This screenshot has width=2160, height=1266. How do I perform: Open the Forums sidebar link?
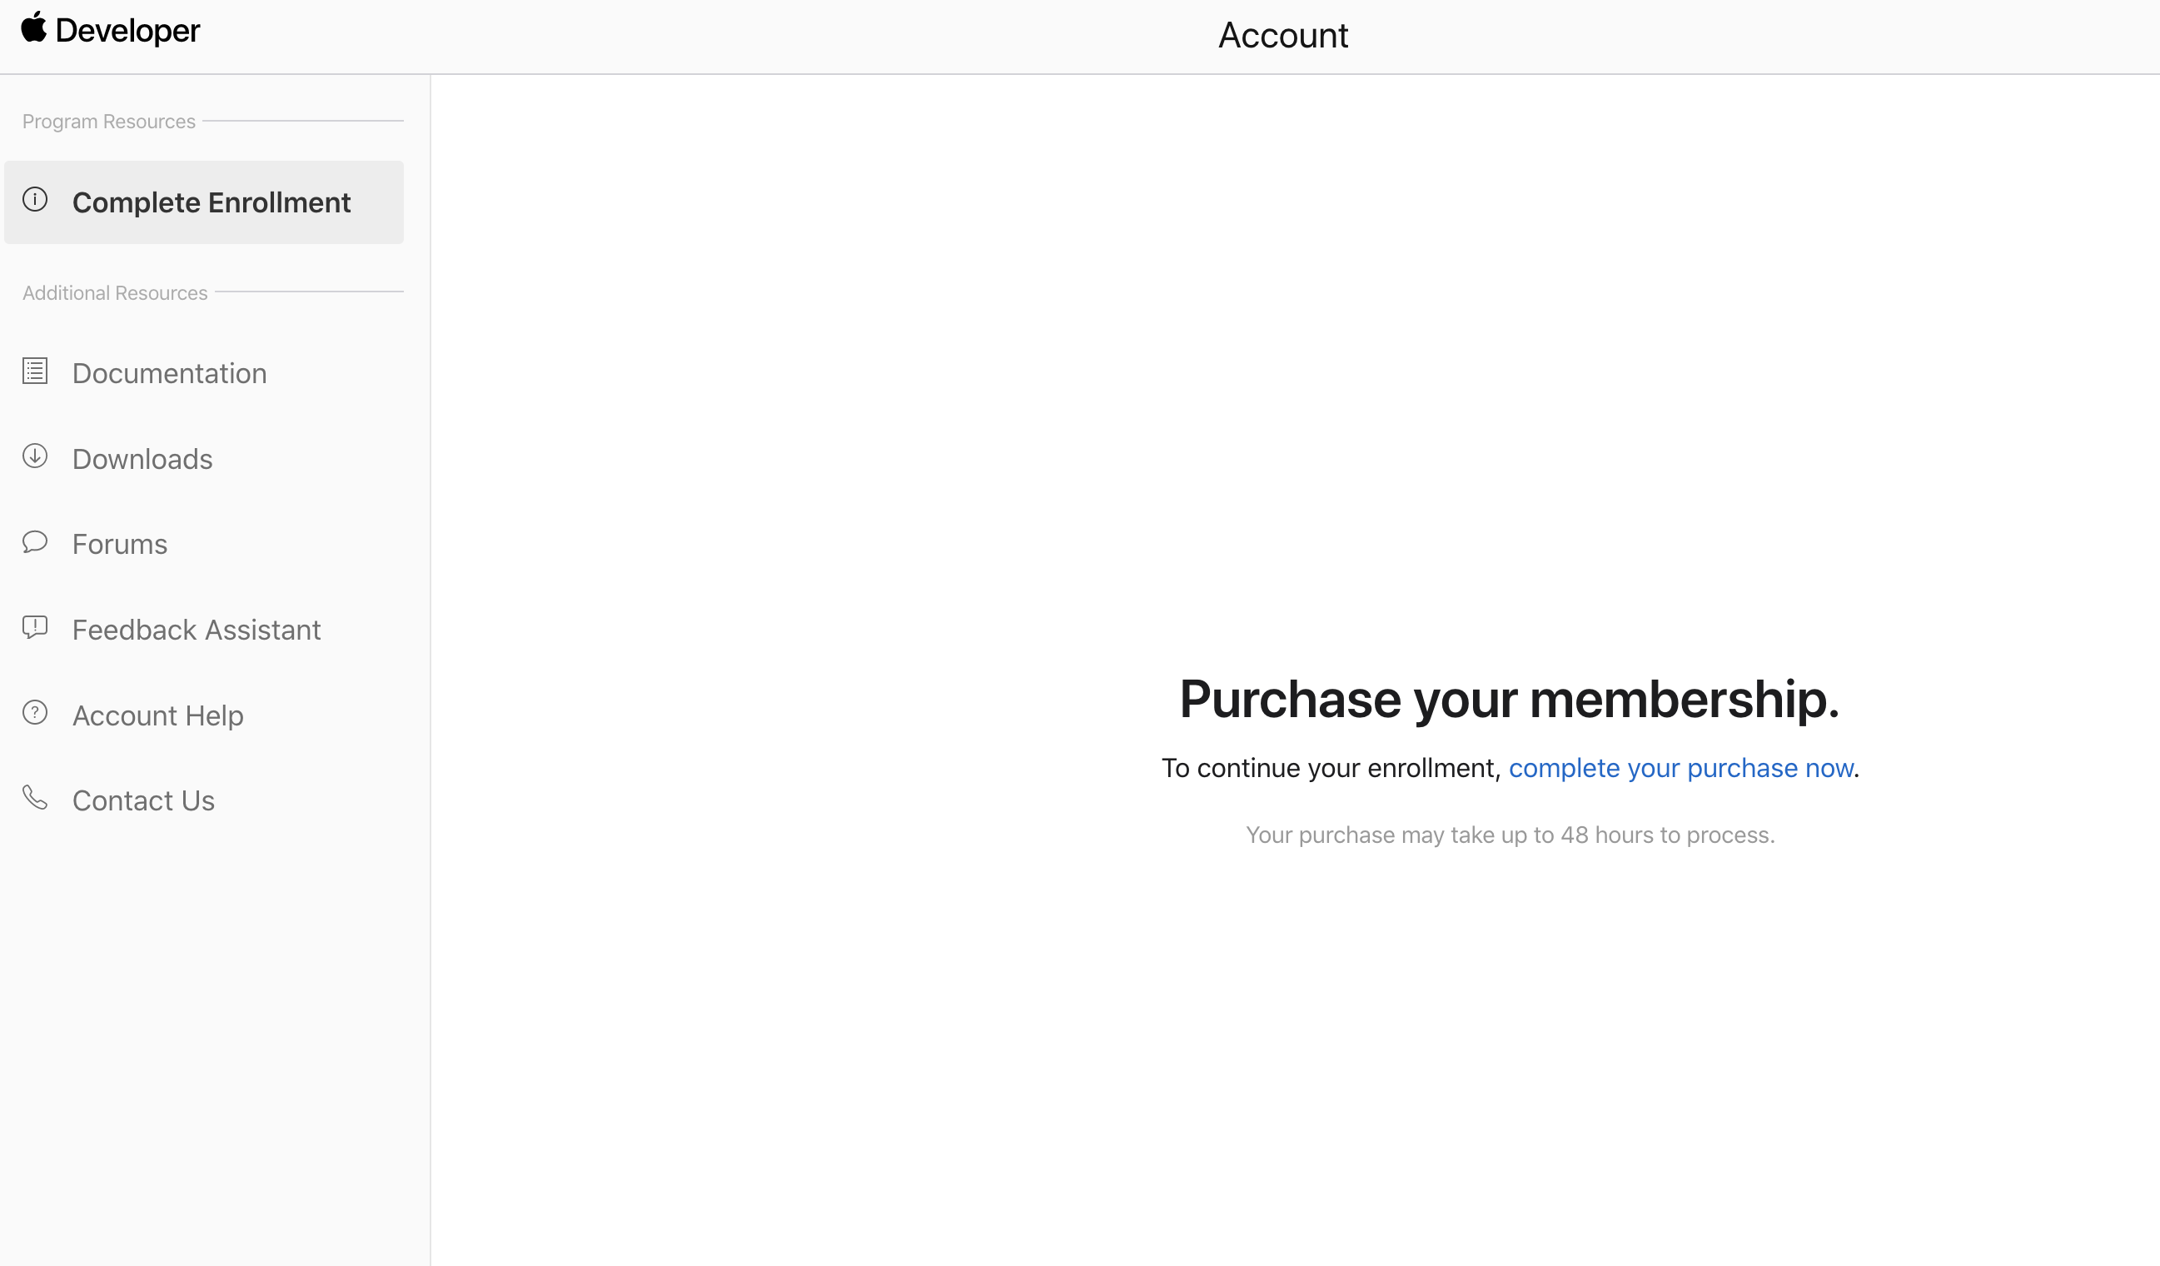point(120,544)
